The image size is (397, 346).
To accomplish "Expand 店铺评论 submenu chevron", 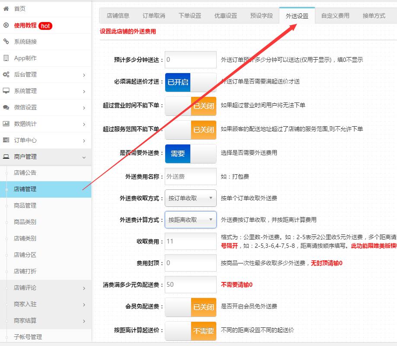I will [x=84, y=288].
